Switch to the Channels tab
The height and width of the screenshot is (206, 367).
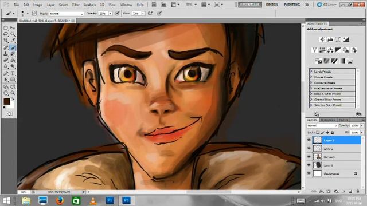327,120
